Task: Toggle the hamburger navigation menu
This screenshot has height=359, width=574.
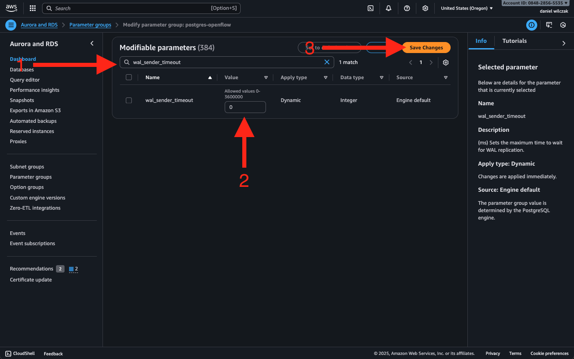Action: click(11, 25)
